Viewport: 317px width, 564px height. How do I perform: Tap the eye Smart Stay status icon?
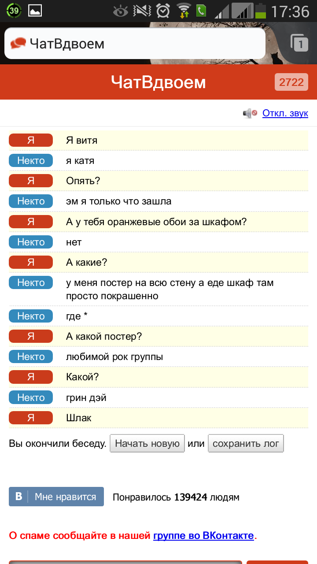(x=121, y=11)
